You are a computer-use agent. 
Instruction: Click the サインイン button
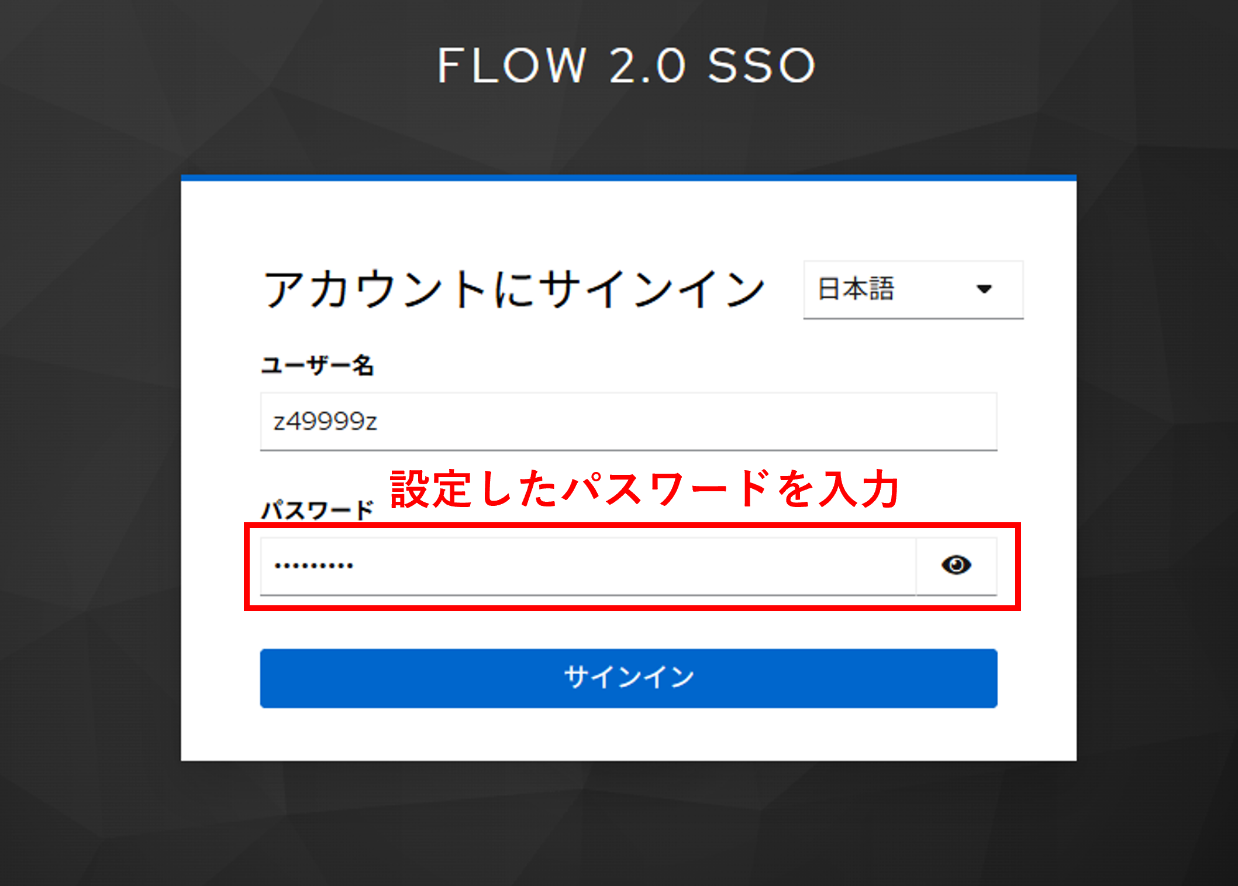point(629,678)
